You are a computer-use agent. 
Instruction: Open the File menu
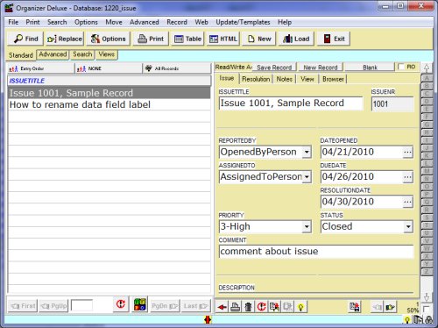13,22
